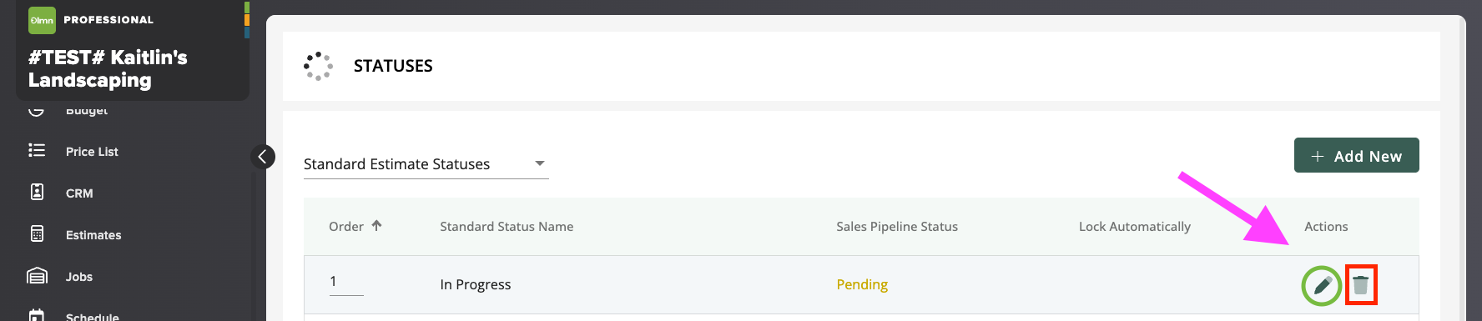This screenshot has height=321, width=1482.
Task: Click the Jobs icon in the sidebar
Action: tap(37, 276)
